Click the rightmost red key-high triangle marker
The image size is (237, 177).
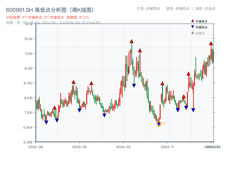coord(211,43)
